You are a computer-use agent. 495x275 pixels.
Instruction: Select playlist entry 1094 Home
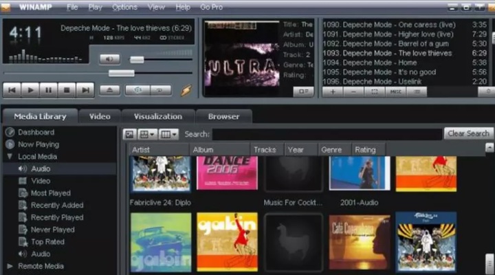405,63
